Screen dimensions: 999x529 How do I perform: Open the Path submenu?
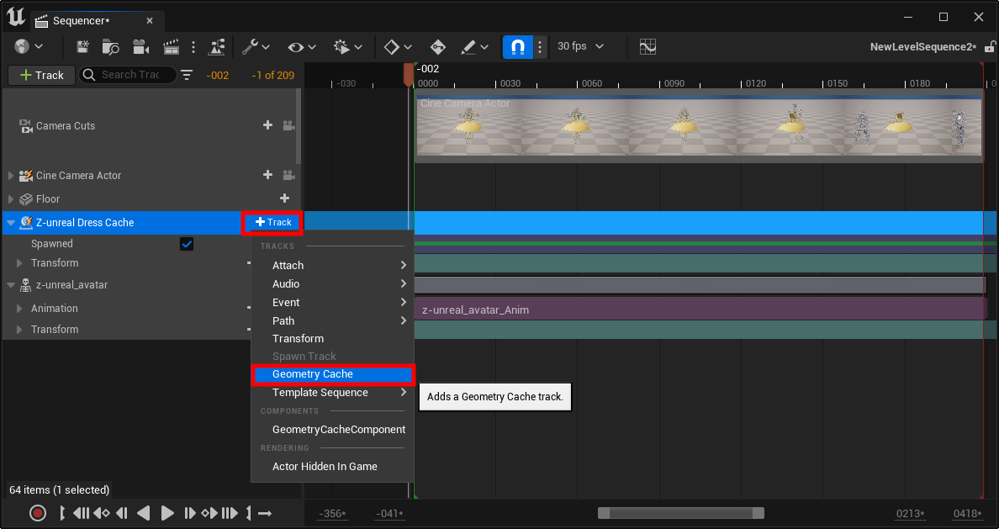[x=332, y=320]
